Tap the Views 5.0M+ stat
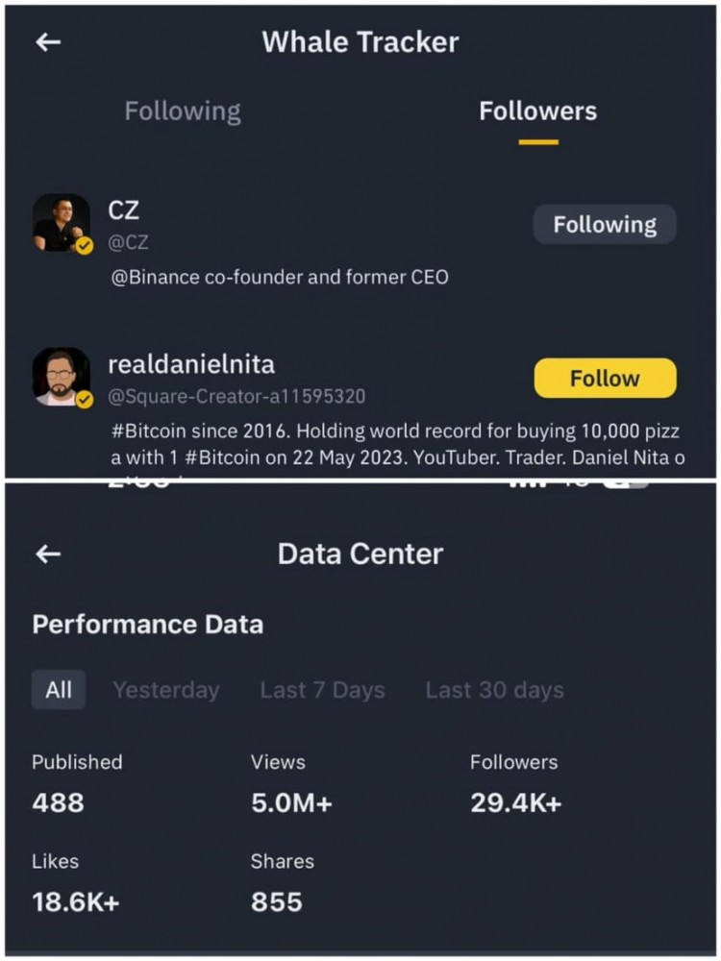 click(x=291, y=803)
